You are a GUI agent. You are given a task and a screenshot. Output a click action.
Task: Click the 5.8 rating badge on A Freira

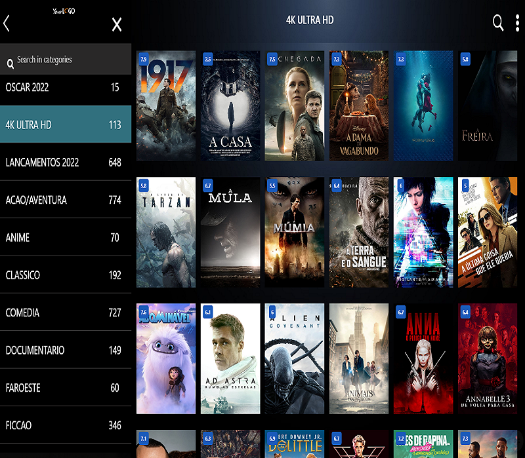tap(465, 59)
